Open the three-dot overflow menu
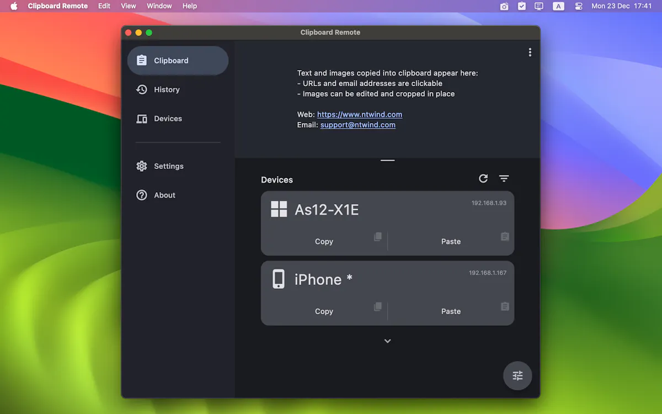This screenshot has height=414, width=662. coord(530,52)
